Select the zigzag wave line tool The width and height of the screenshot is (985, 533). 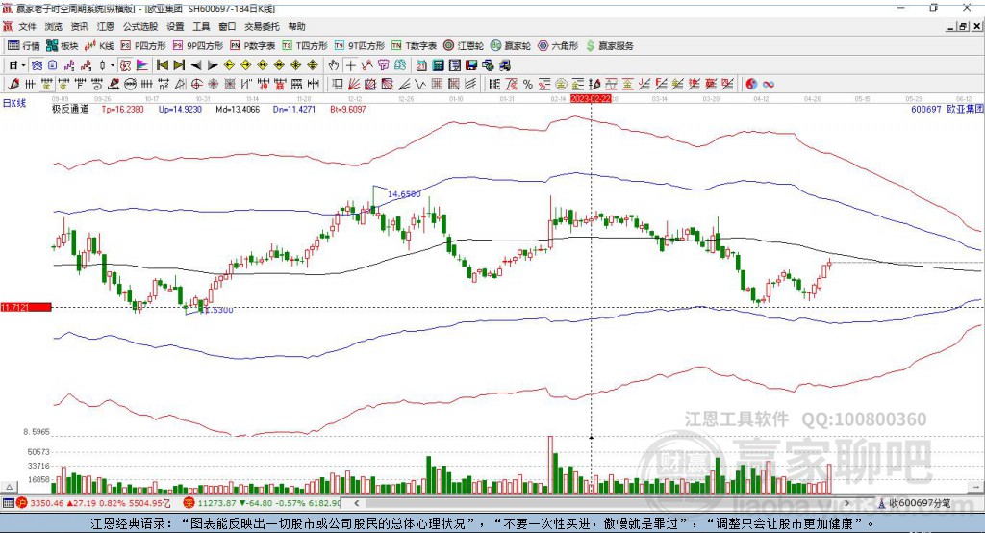click(x=420, y=85)
